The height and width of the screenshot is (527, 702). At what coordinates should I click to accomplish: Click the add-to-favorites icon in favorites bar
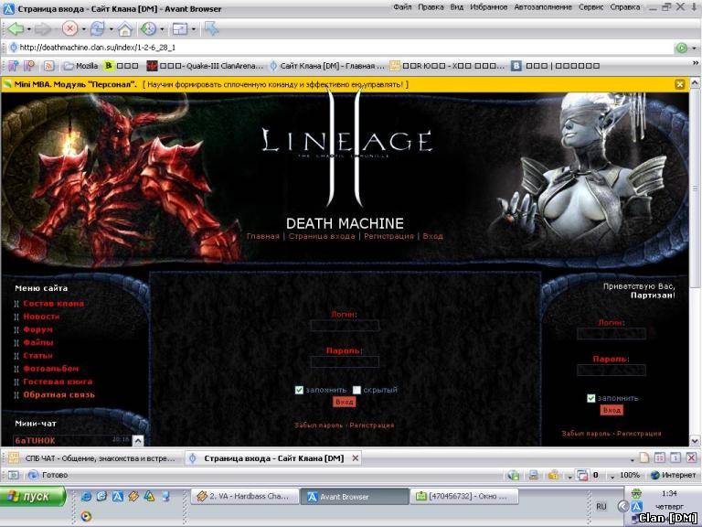coord(13,66)
